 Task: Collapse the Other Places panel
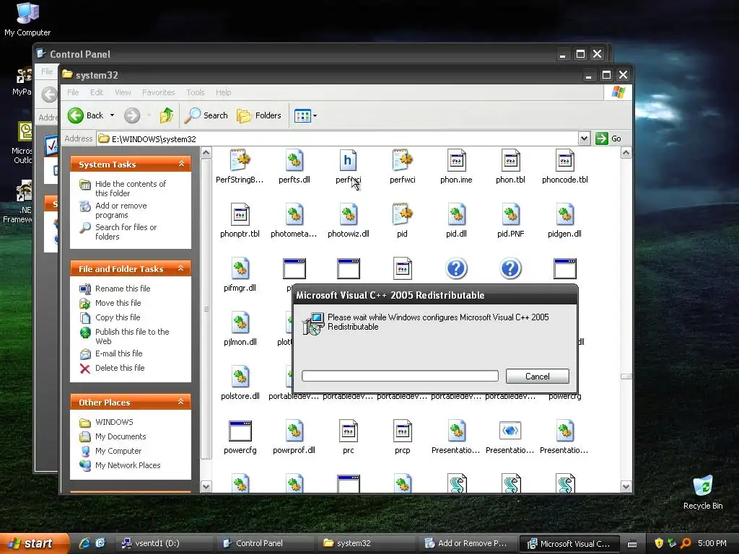(181, 401)
